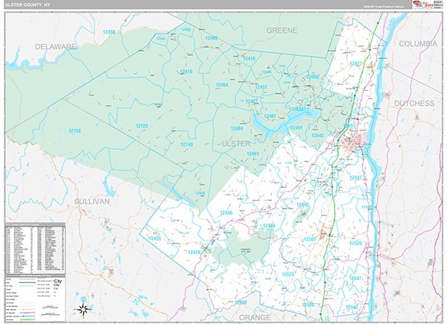Select the DELAWARE county label
Viewport: 447px width, 324px height.
[56, 46]
